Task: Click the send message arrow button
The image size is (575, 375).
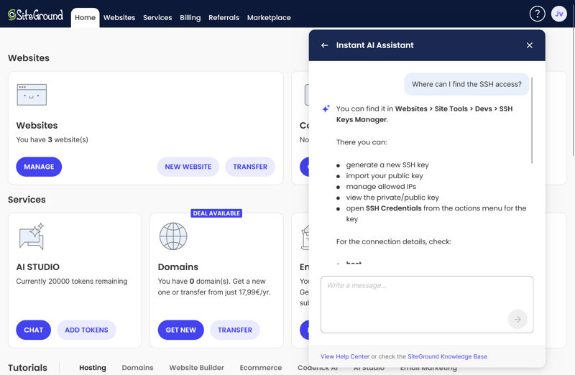Action: click(x=517, y=319)
